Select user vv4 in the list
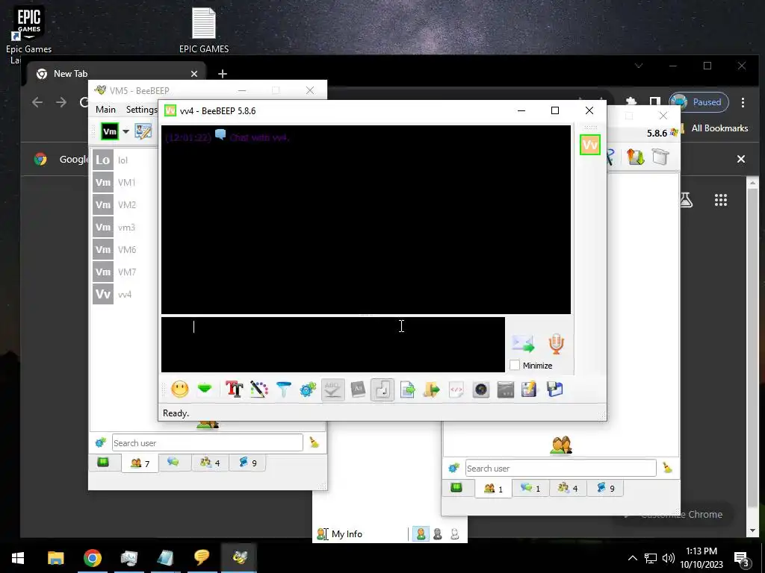 click(123, 294)
